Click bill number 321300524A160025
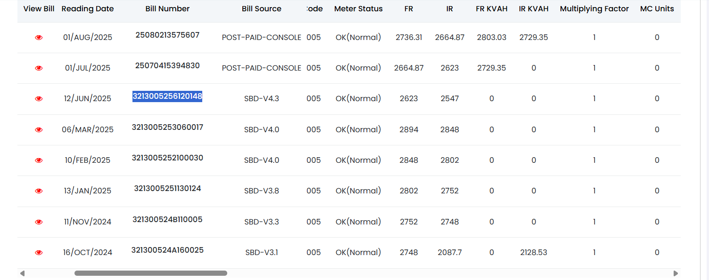Screen dimensions: 709x280 coord(167,250)
